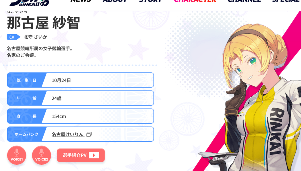Image resolution: width=301 pixels, height=171 pixels.
Task: Open the STORY section
Action: (150, 1)
